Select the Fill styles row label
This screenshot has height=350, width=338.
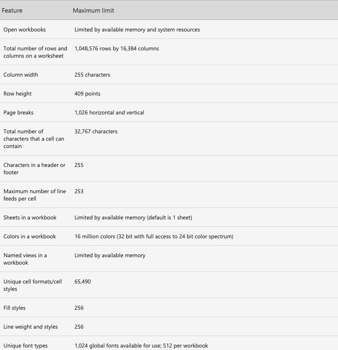click(14, 308)
